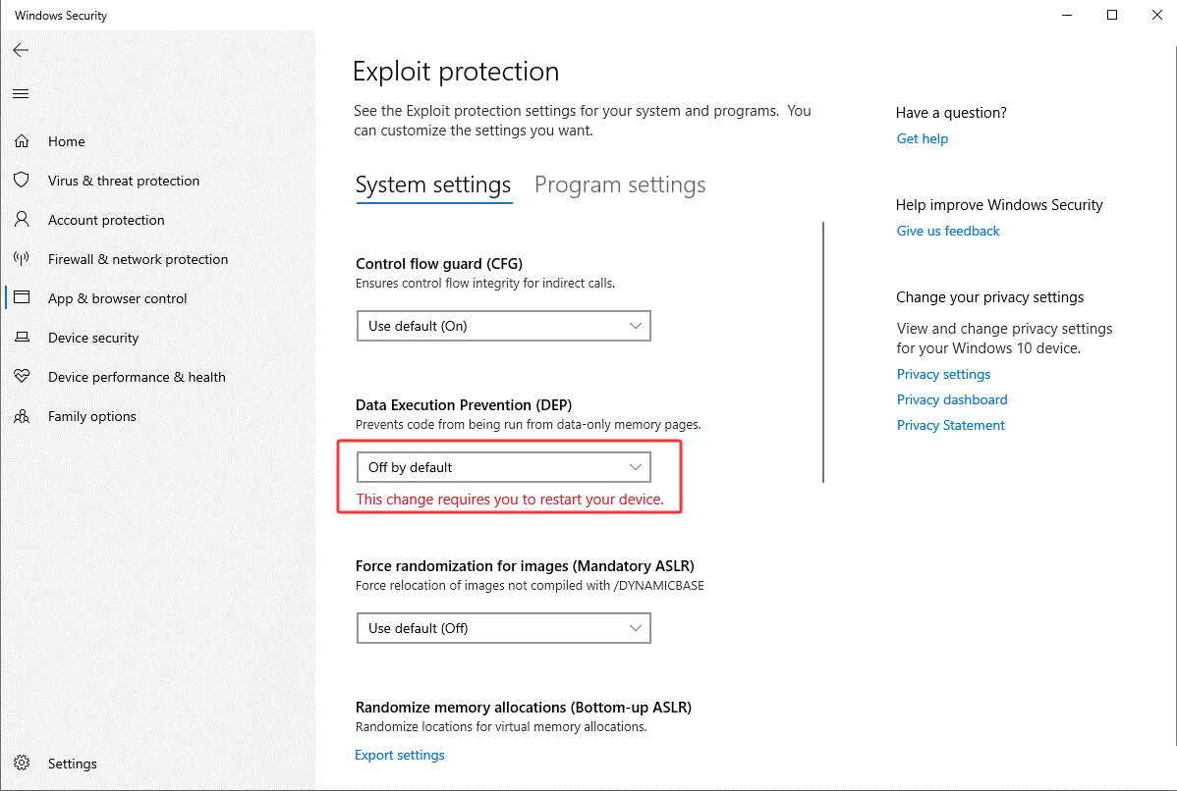Open Firewall & network protection antenna icon

pyautogui.click(x=22, y=259)
